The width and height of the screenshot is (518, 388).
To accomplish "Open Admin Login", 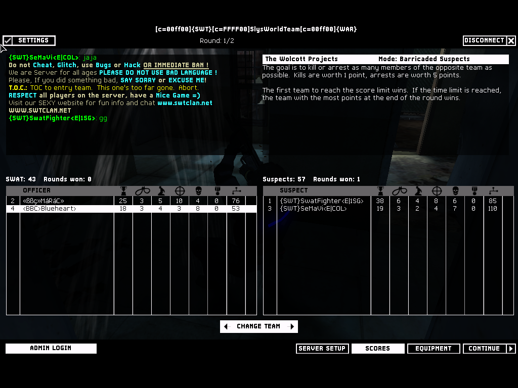I will (x=51, y=349).
